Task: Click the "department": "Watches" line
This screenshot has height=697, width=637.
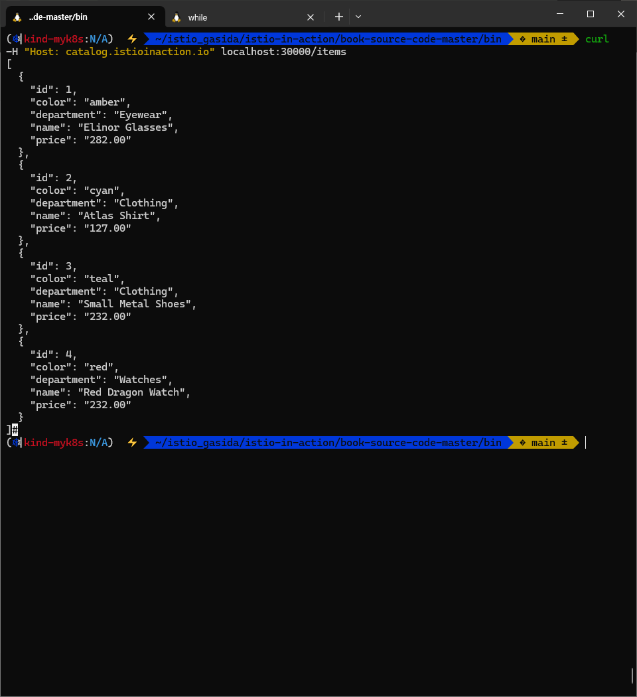Action: tap(101, 380)
